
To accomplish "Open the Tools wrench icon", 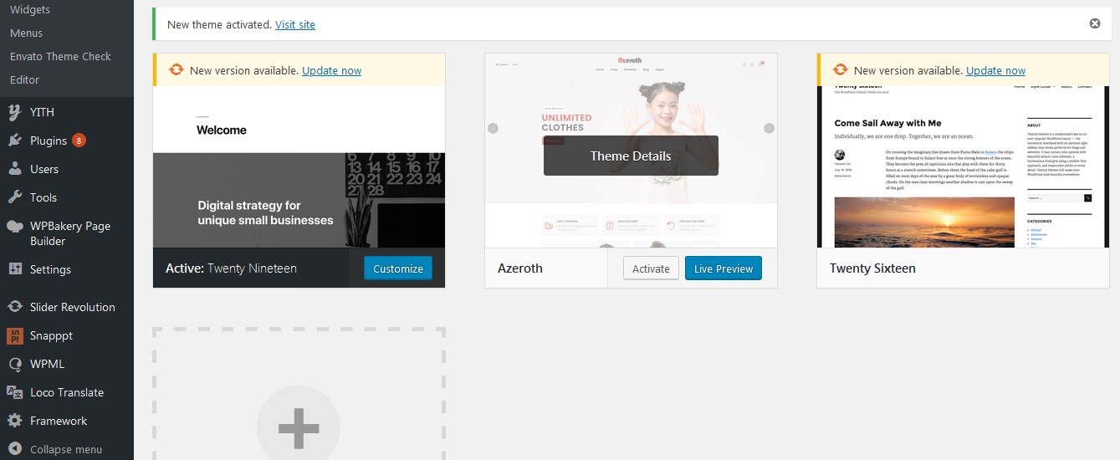I will [x=15, y=197].
